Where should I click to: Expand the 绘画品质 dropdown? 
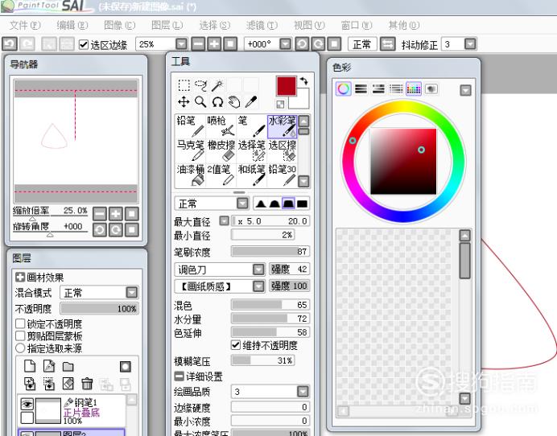(x=270, y=392)
